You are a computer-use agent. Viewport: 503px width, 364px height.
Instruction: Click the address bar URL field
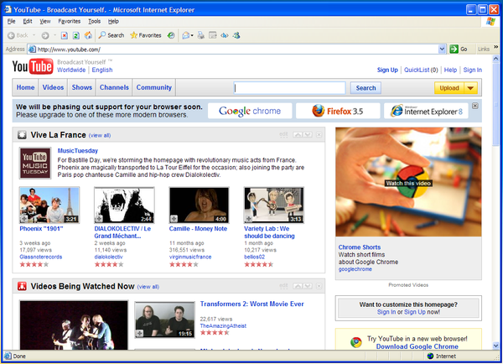233,49
